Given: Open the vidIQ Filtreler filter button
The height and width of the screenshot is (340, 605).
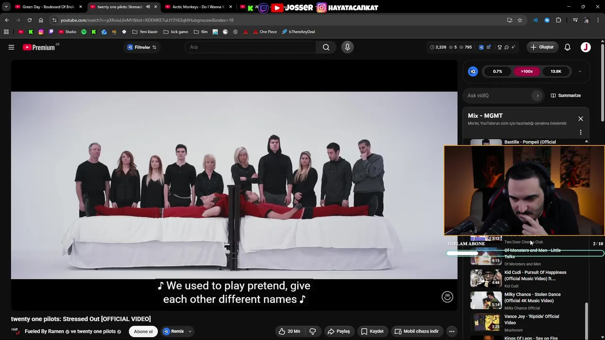Looking at the screenshot, I should click(142, 47).
